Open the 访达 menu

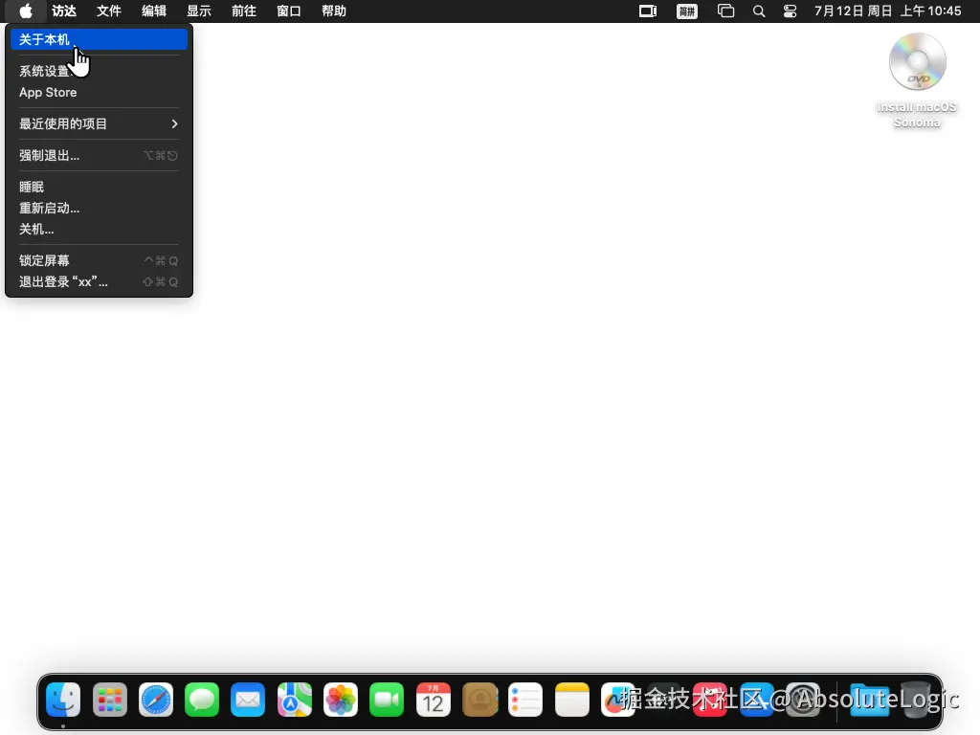[64, 11]
